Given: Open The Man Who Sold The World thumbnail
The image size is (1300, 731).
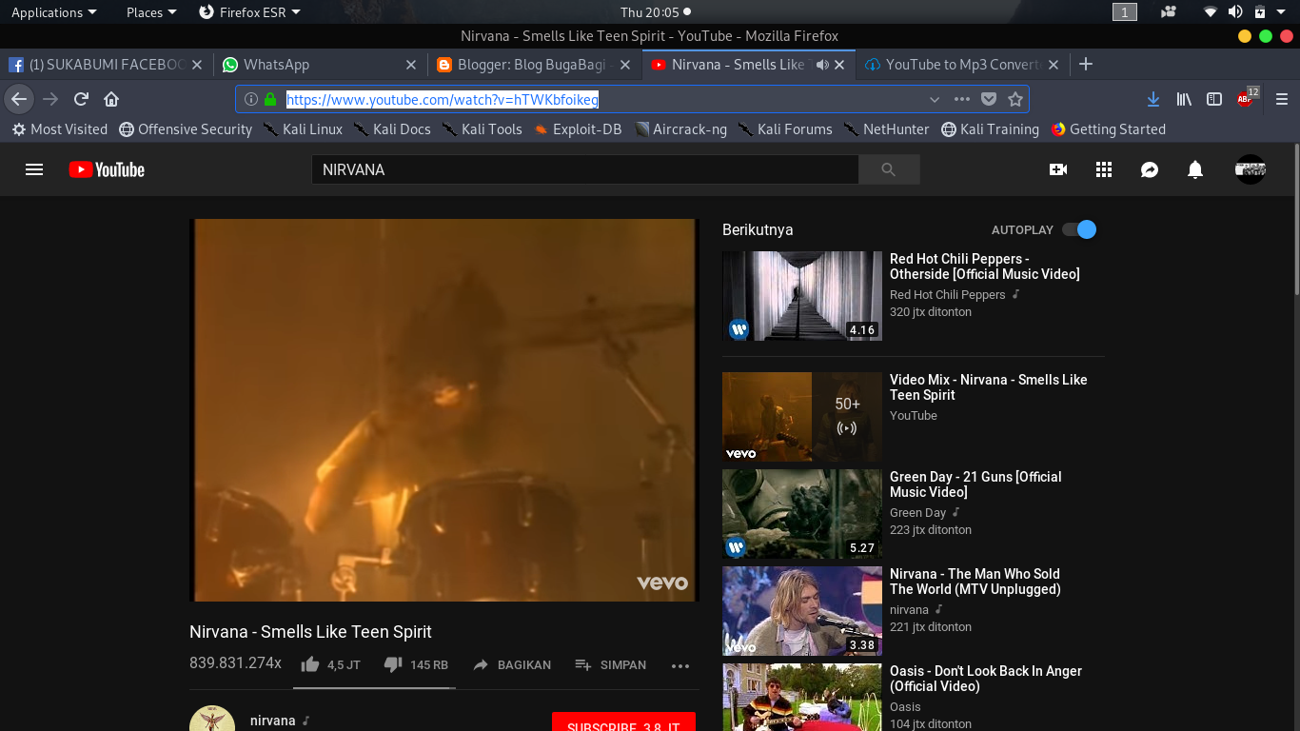Looking at the screenshot, I should (x=802, y=611).
